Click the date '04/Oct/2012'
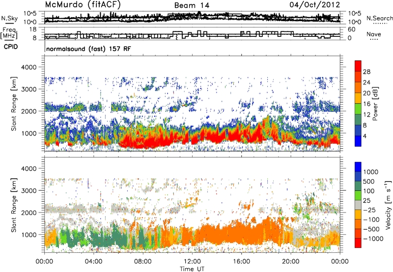The image size is (393, 272). point(315,5)
